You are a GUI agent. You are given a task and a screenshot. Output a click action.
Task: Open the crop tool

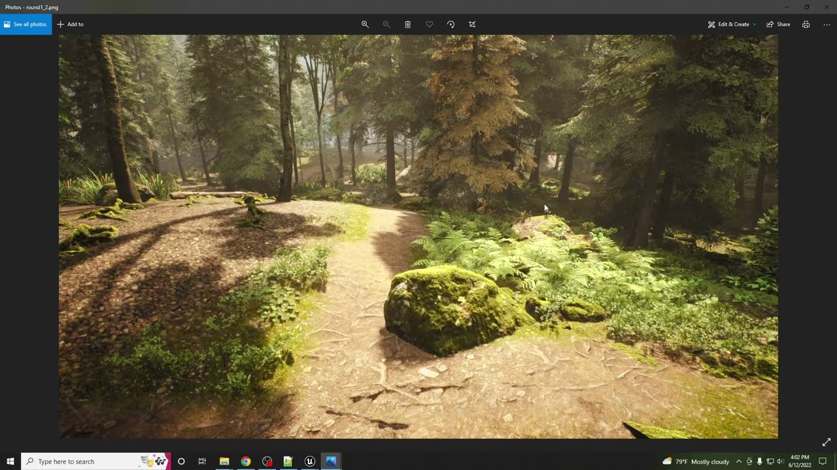coord(472,24)
